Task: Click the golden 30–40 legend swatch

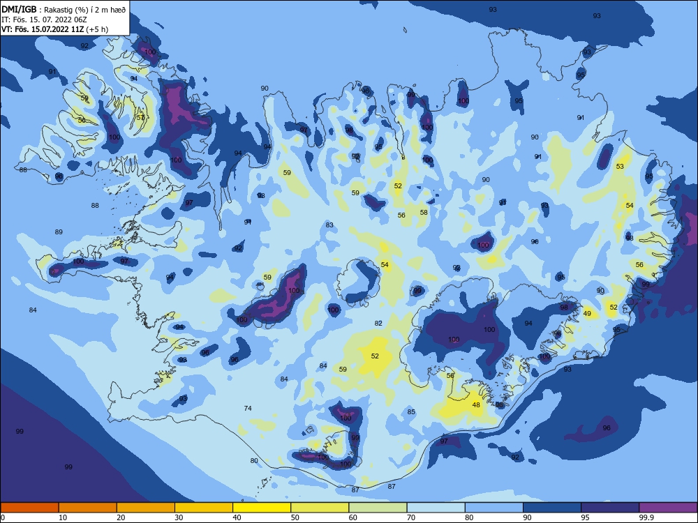Action: (204, 508)
